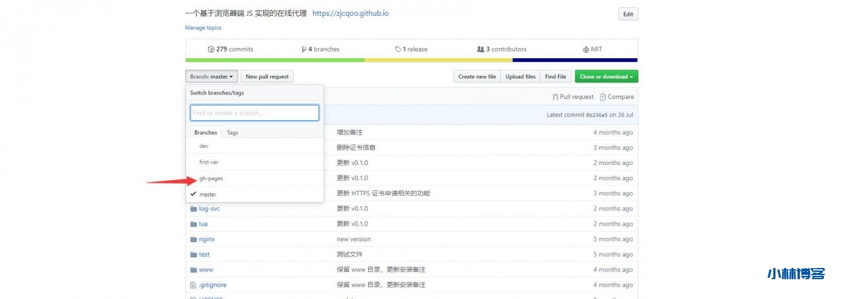Open 更新 v0.1.0 commit in lua row
This screenshot has width=845, height=299.
[x=353, y=224]
